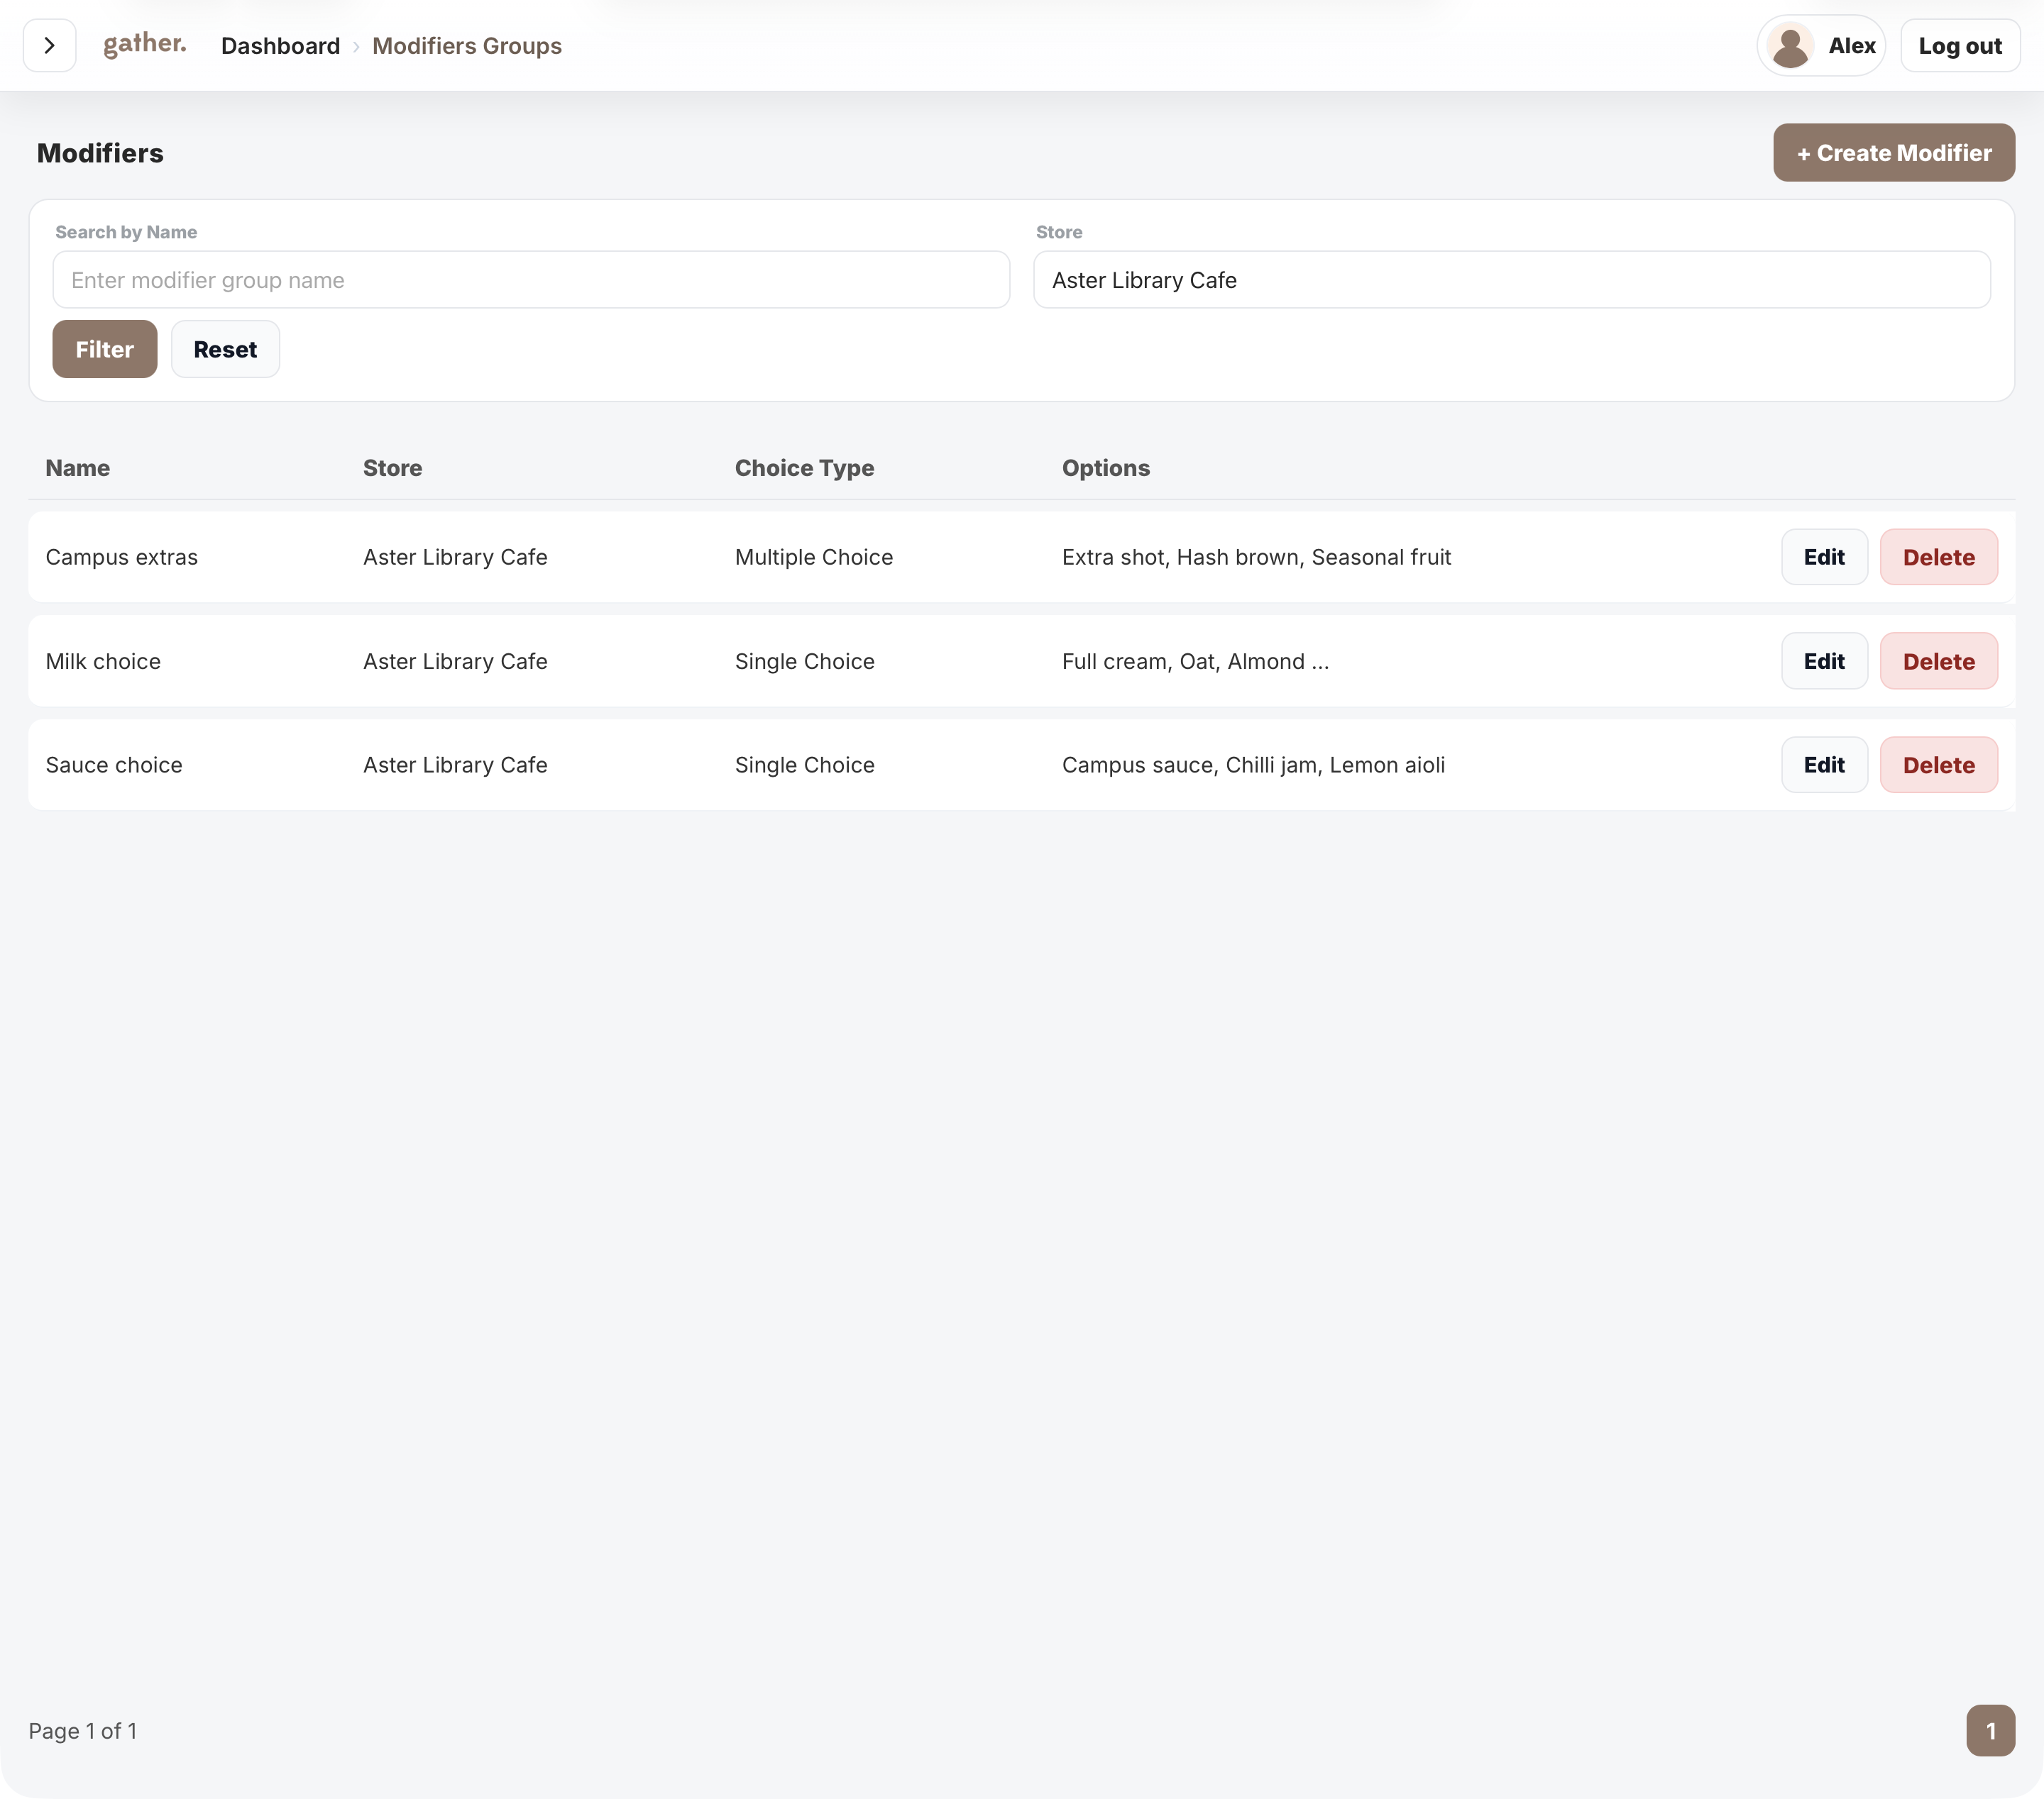Open Alex's user avatar
This screenshot has width=2044, height=1799.
[x=1790, y=46]
